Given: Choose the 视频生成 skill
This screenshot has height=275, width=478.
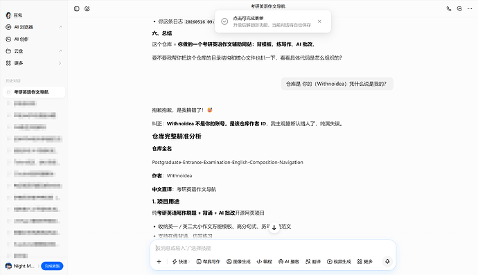Looking at the screenshot, I should [x=339, y=262].
